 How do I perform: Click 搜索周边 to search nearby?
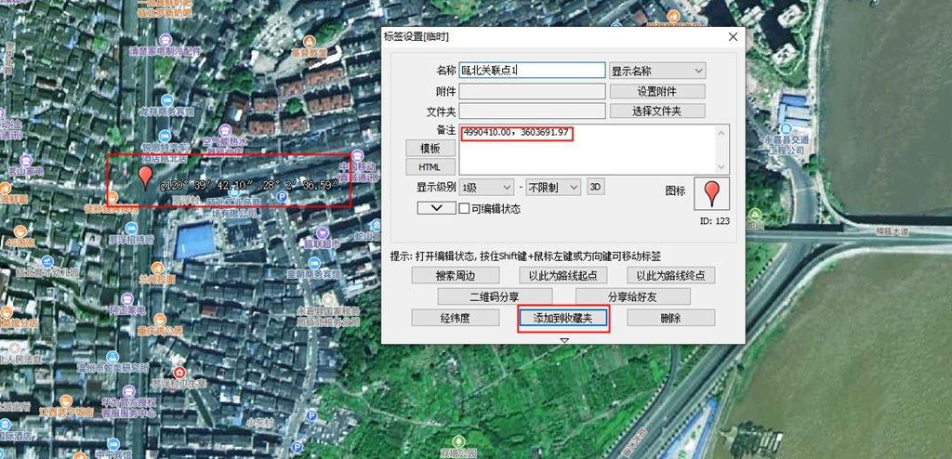[455, 275]
